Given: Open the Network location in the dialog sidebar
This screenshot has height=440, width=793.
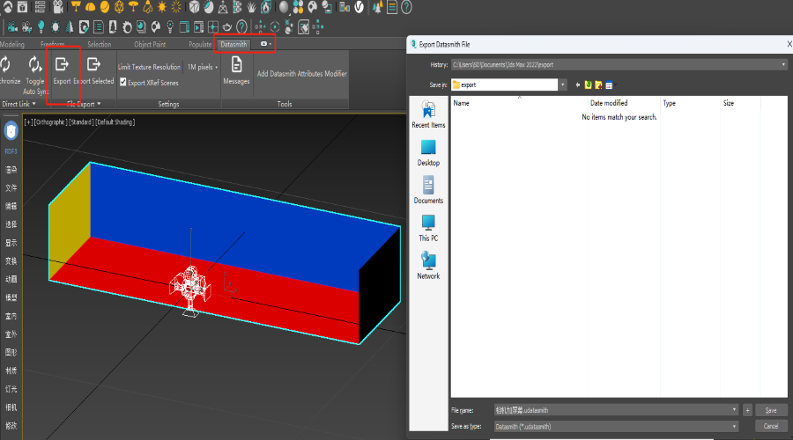Looking at the screenshot, I should pyautogui.click(x=428, y=266).
